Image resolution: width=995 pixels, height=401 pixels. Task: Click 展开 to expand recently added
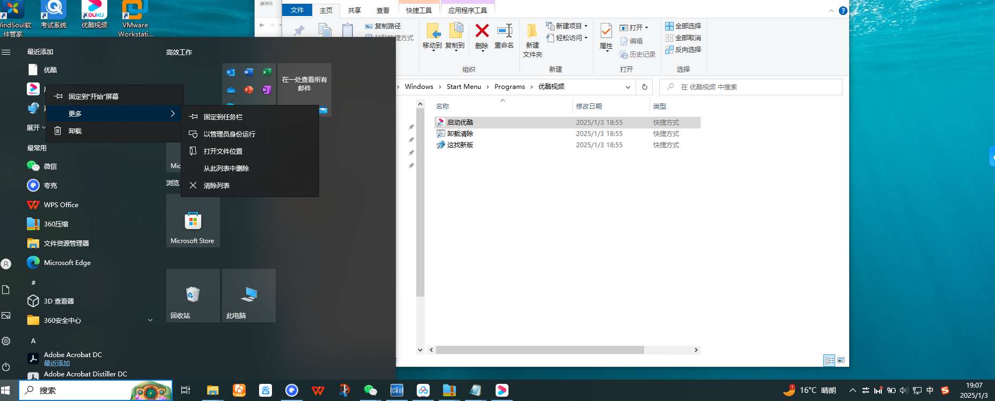pos(36,127)
